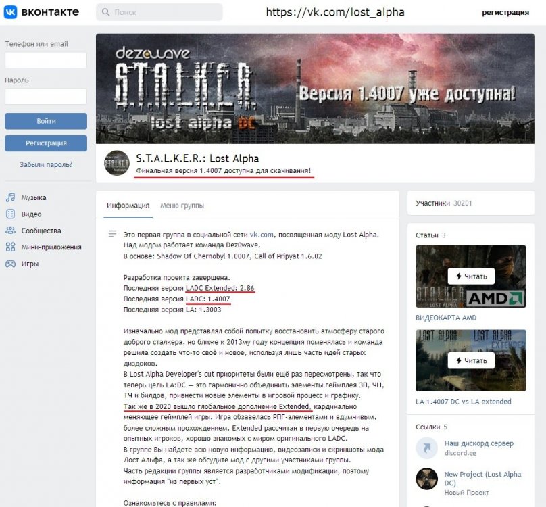Open the Игры gamepad icon
Viewport: 546px width, 507px height.
[10, 264]
